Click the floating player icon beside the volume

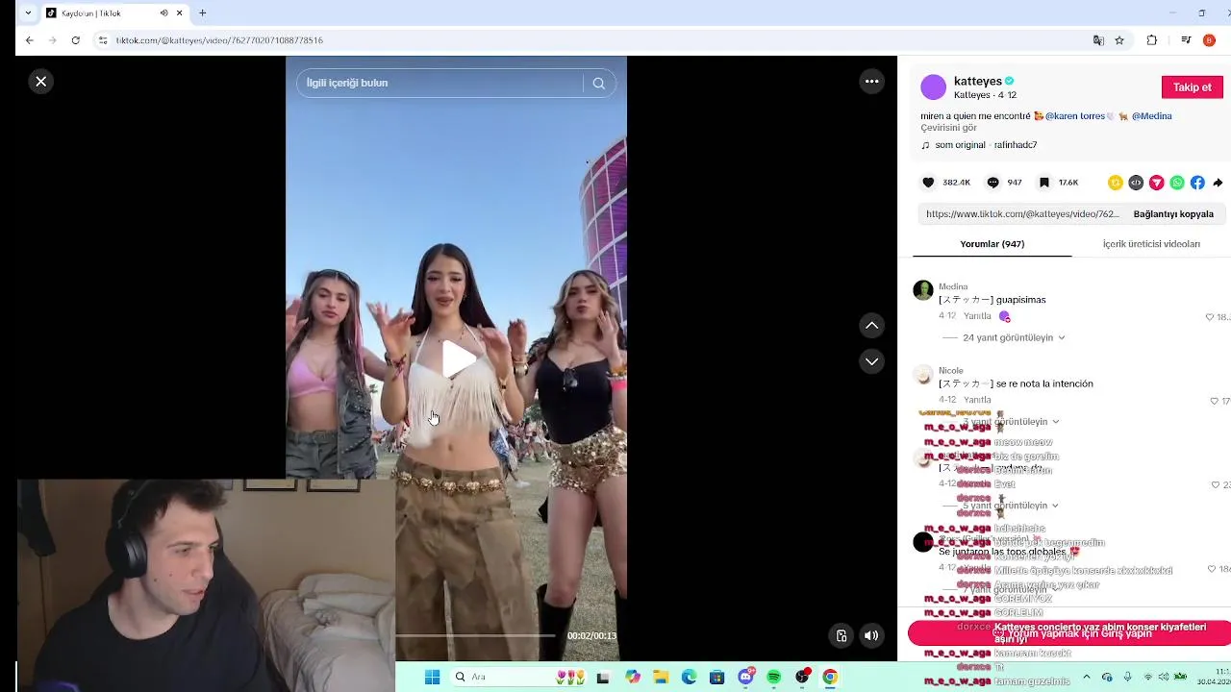tap(842, 635)
